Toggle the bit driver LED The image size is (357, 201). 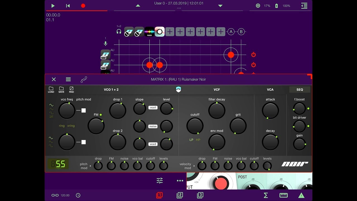(308, 126)
